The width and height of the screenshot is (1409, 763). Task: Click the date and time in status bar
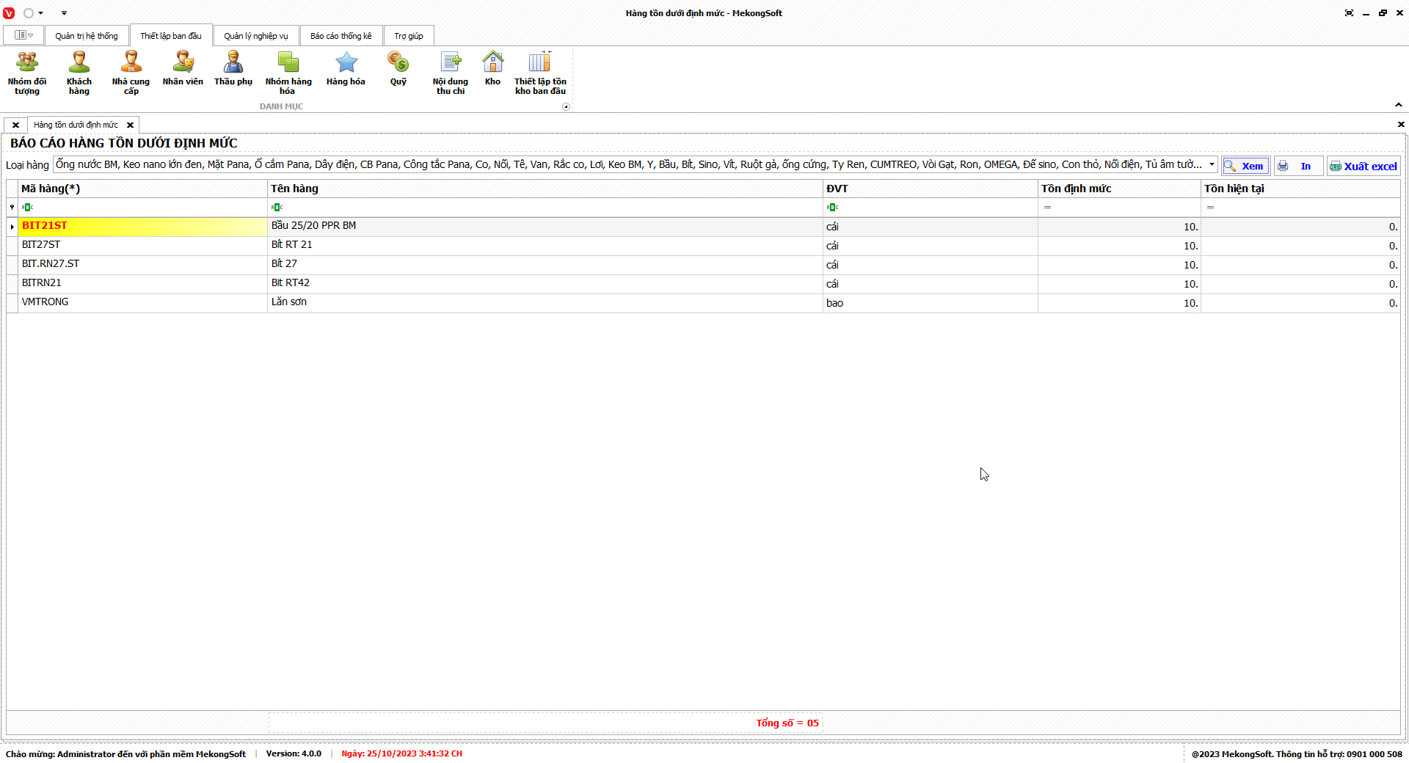[x=401, y=754]
